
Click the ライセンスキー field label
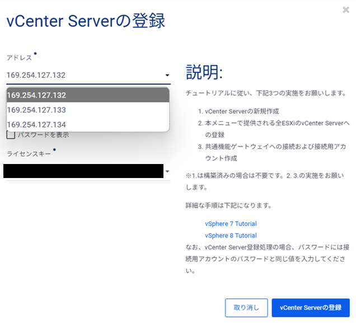[x=29, y=154]
